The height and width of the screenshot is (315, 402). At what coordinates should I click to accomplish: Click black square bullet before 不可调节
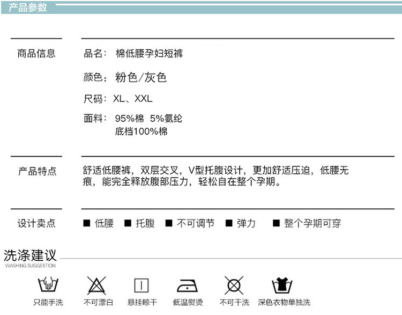[x=169, y=223]
